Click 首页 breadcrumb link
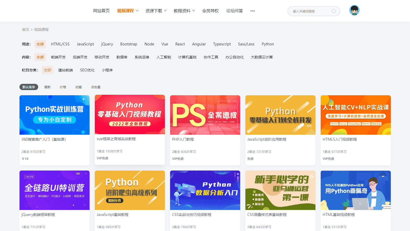The width and height of the screenshot is (410, 231). pos(25,30)
